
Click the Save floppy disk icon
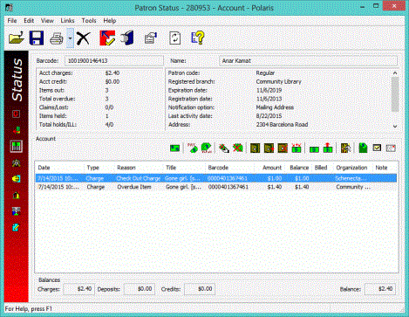click(x=37, y=38)
